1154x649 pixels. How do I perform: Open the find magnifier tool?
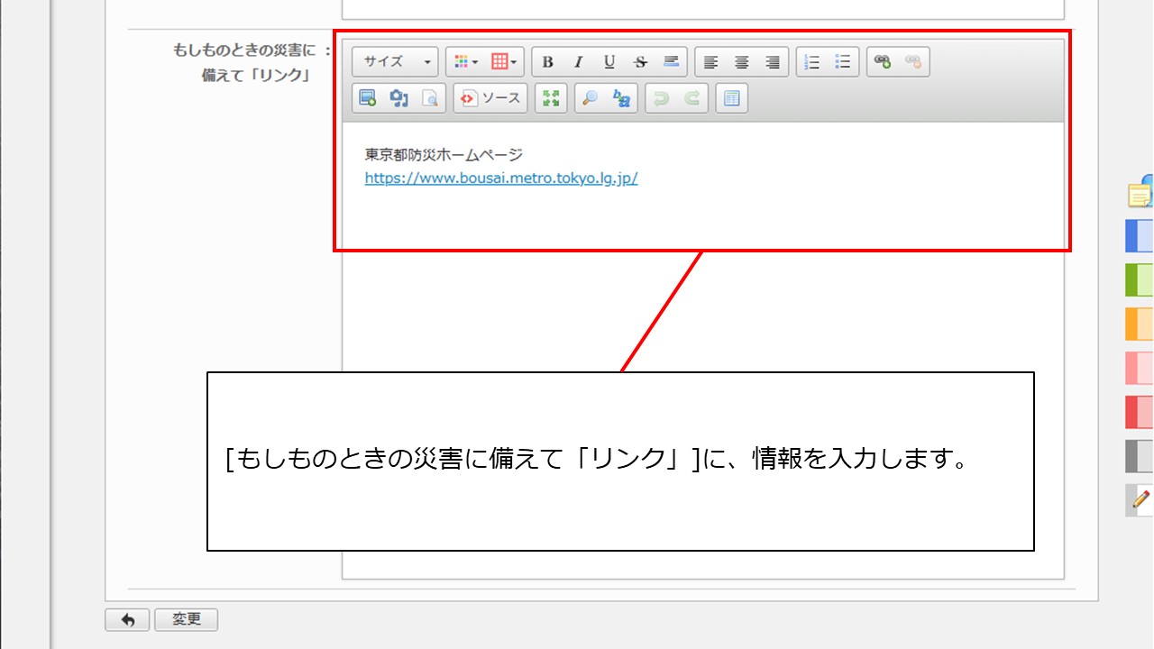pyautogui.click(x=591, y=98)
